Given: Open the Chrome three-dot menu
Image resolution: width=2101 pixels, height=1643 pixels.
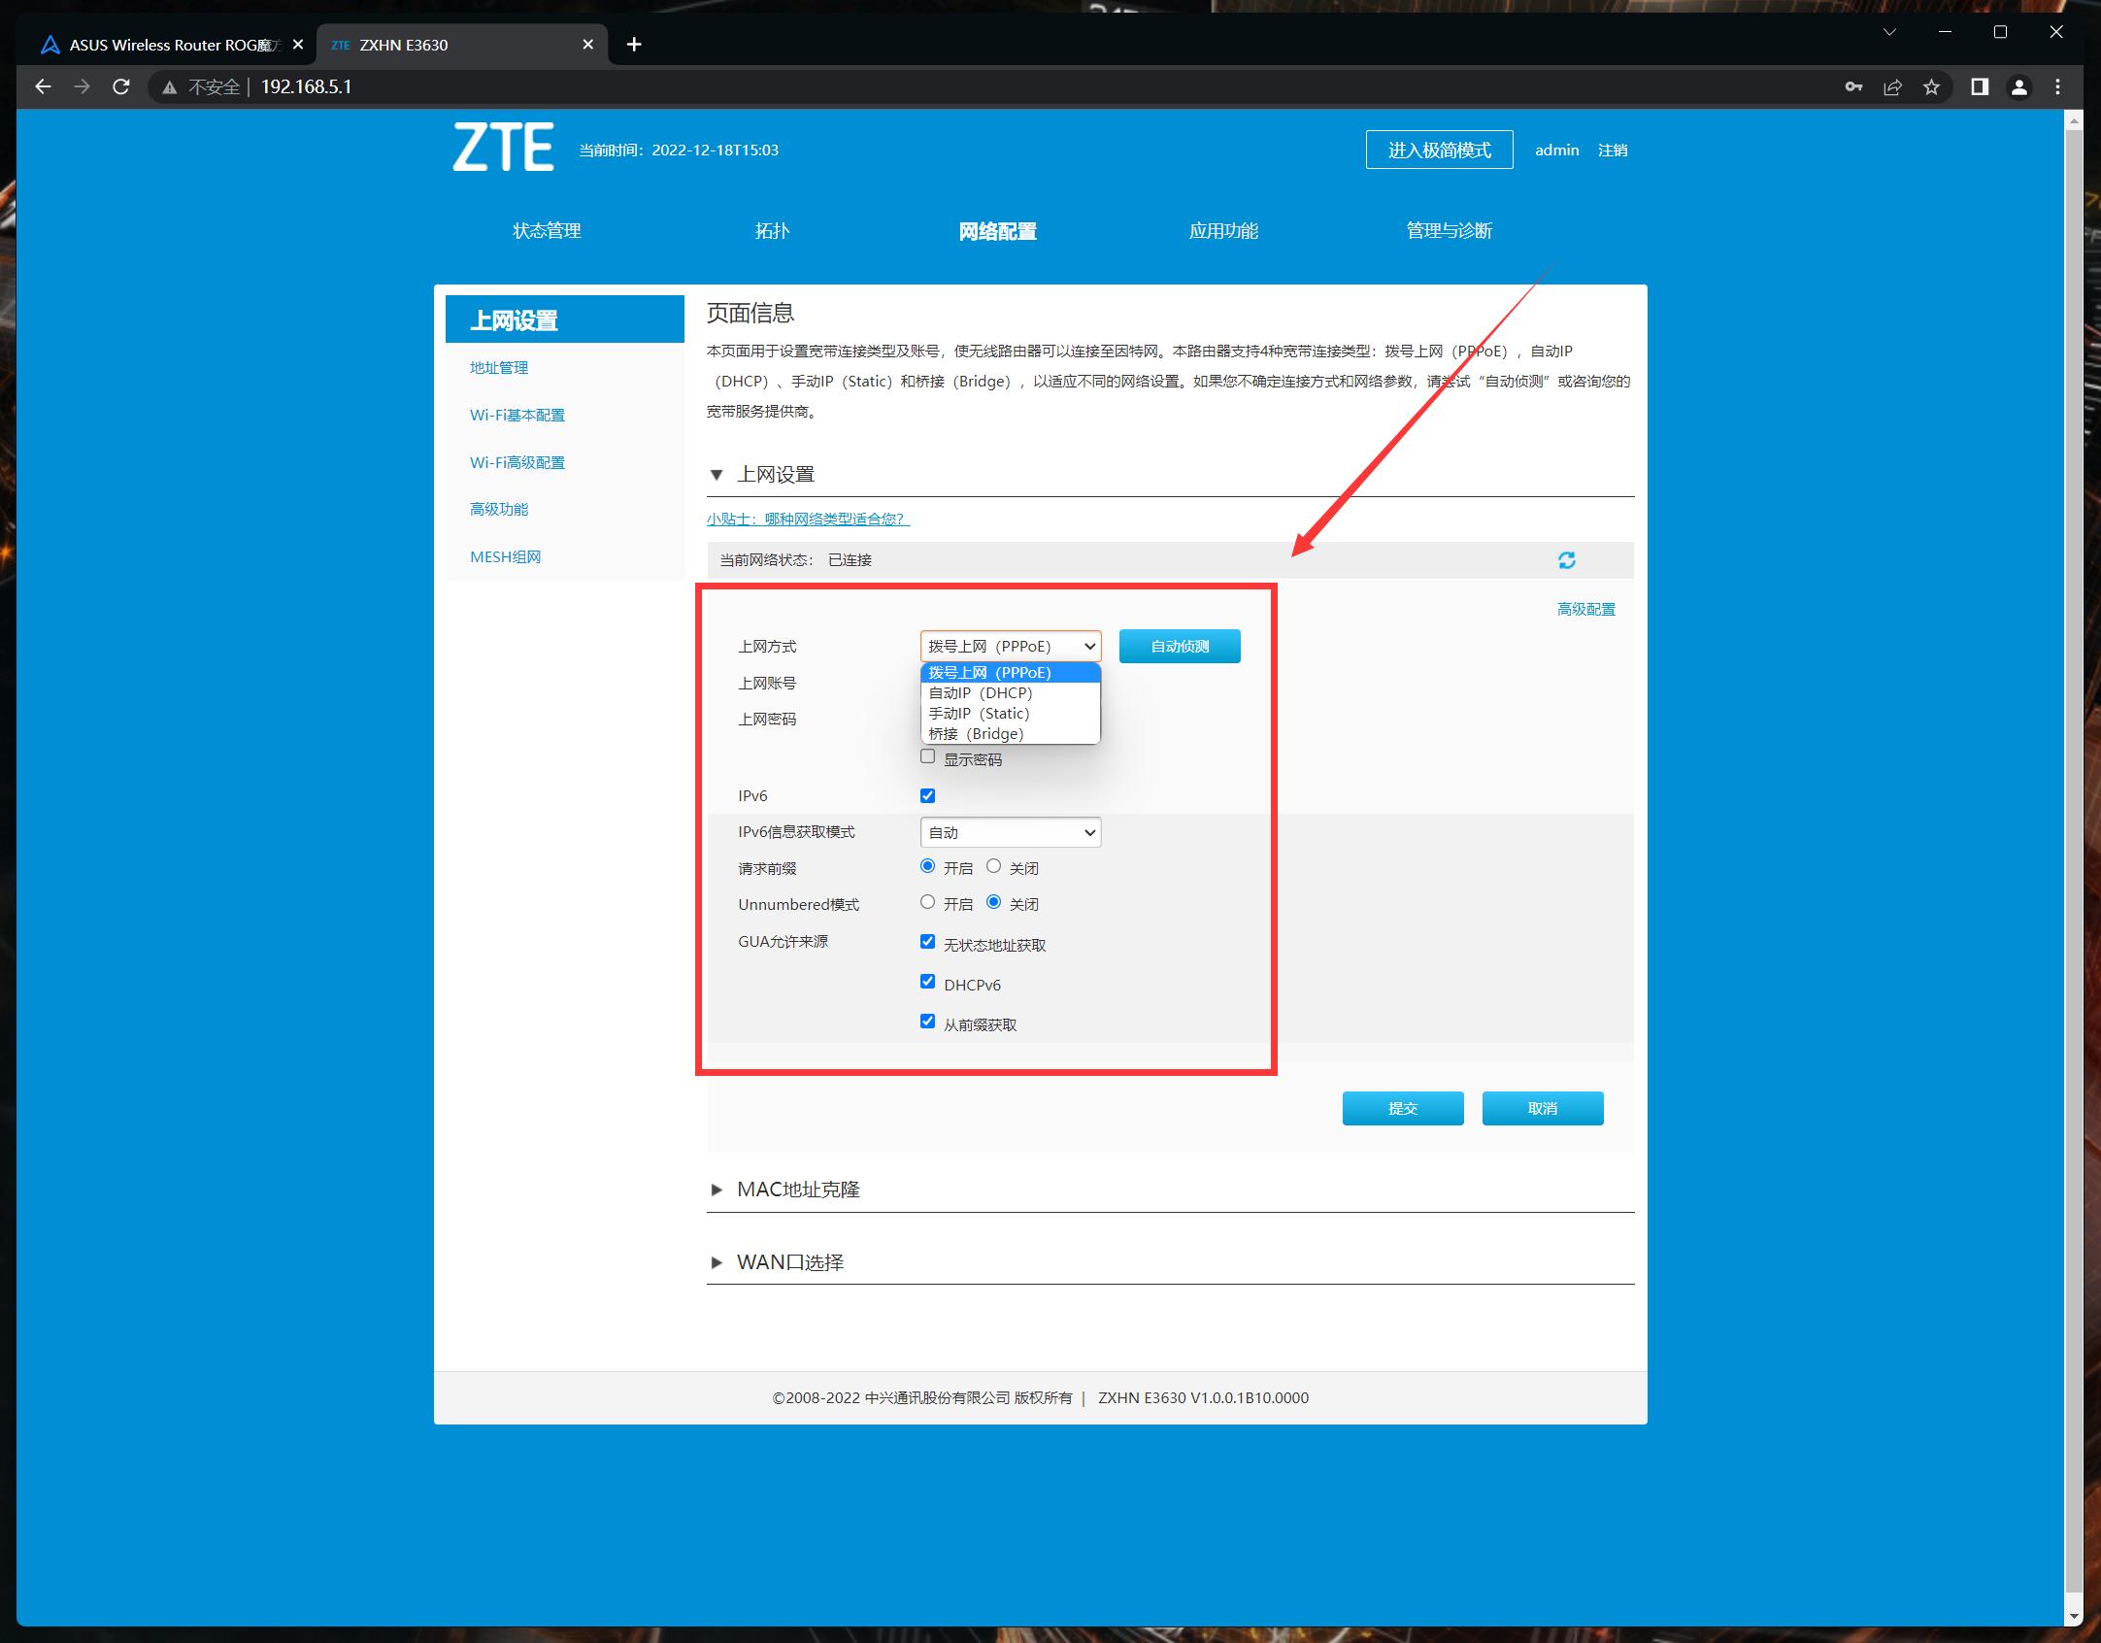Looking at the screenshot, I should pos(2057,87).
